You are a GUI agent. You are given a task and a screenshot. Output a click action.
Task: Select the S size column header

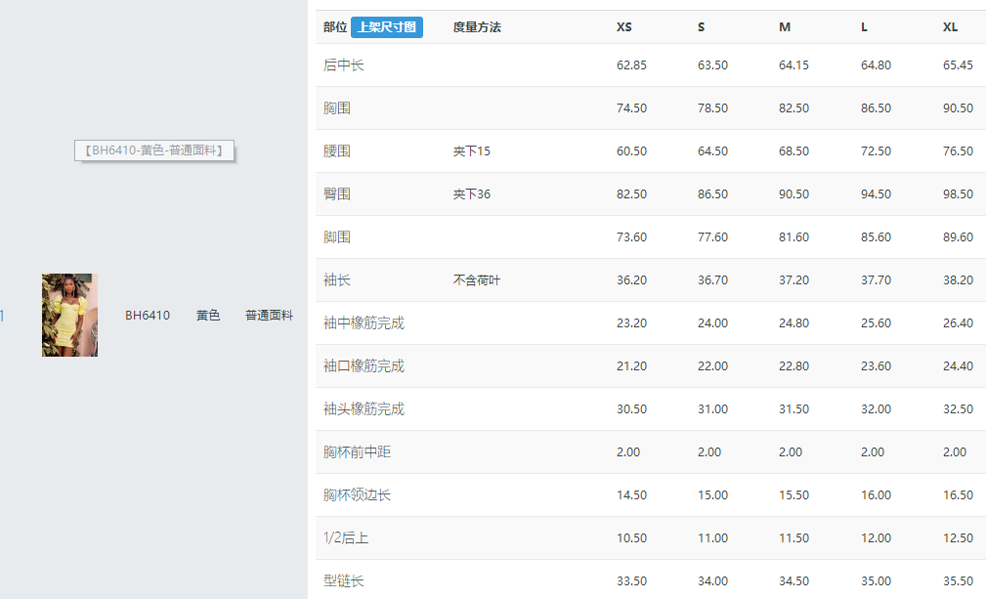coord(701,27)
